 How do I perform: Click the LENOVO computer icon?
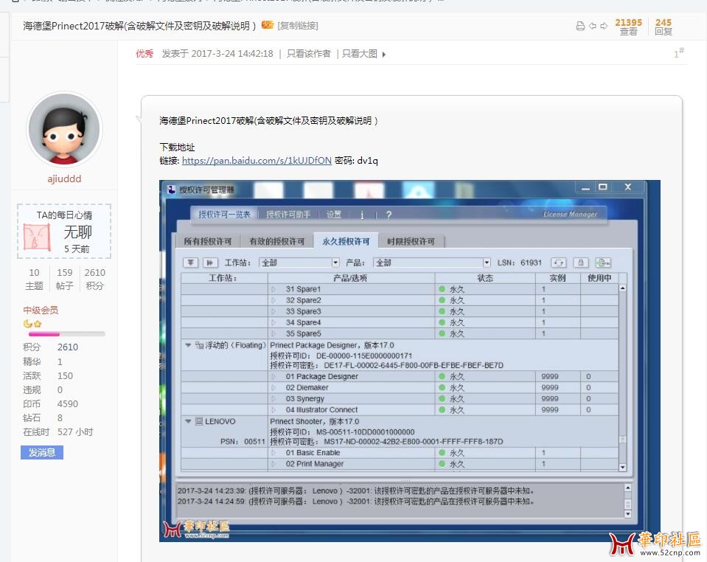pyautogui.click(x=199, y=421)
